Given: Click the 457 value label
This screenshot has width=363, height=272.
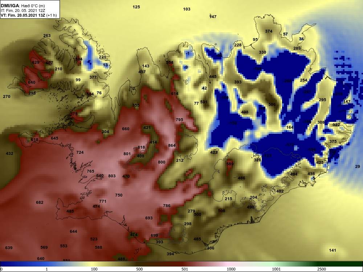Looking at the screenshot, I should coord(142,72).
